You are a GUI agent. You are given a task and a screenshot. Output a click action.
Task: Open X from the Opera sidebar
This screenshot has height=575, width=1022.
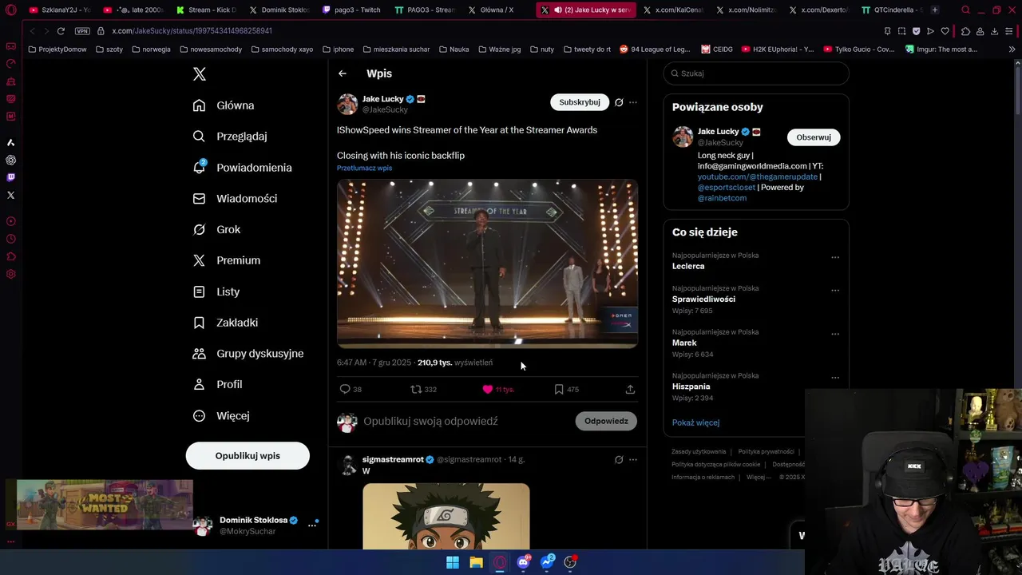[x=10, y=195]
